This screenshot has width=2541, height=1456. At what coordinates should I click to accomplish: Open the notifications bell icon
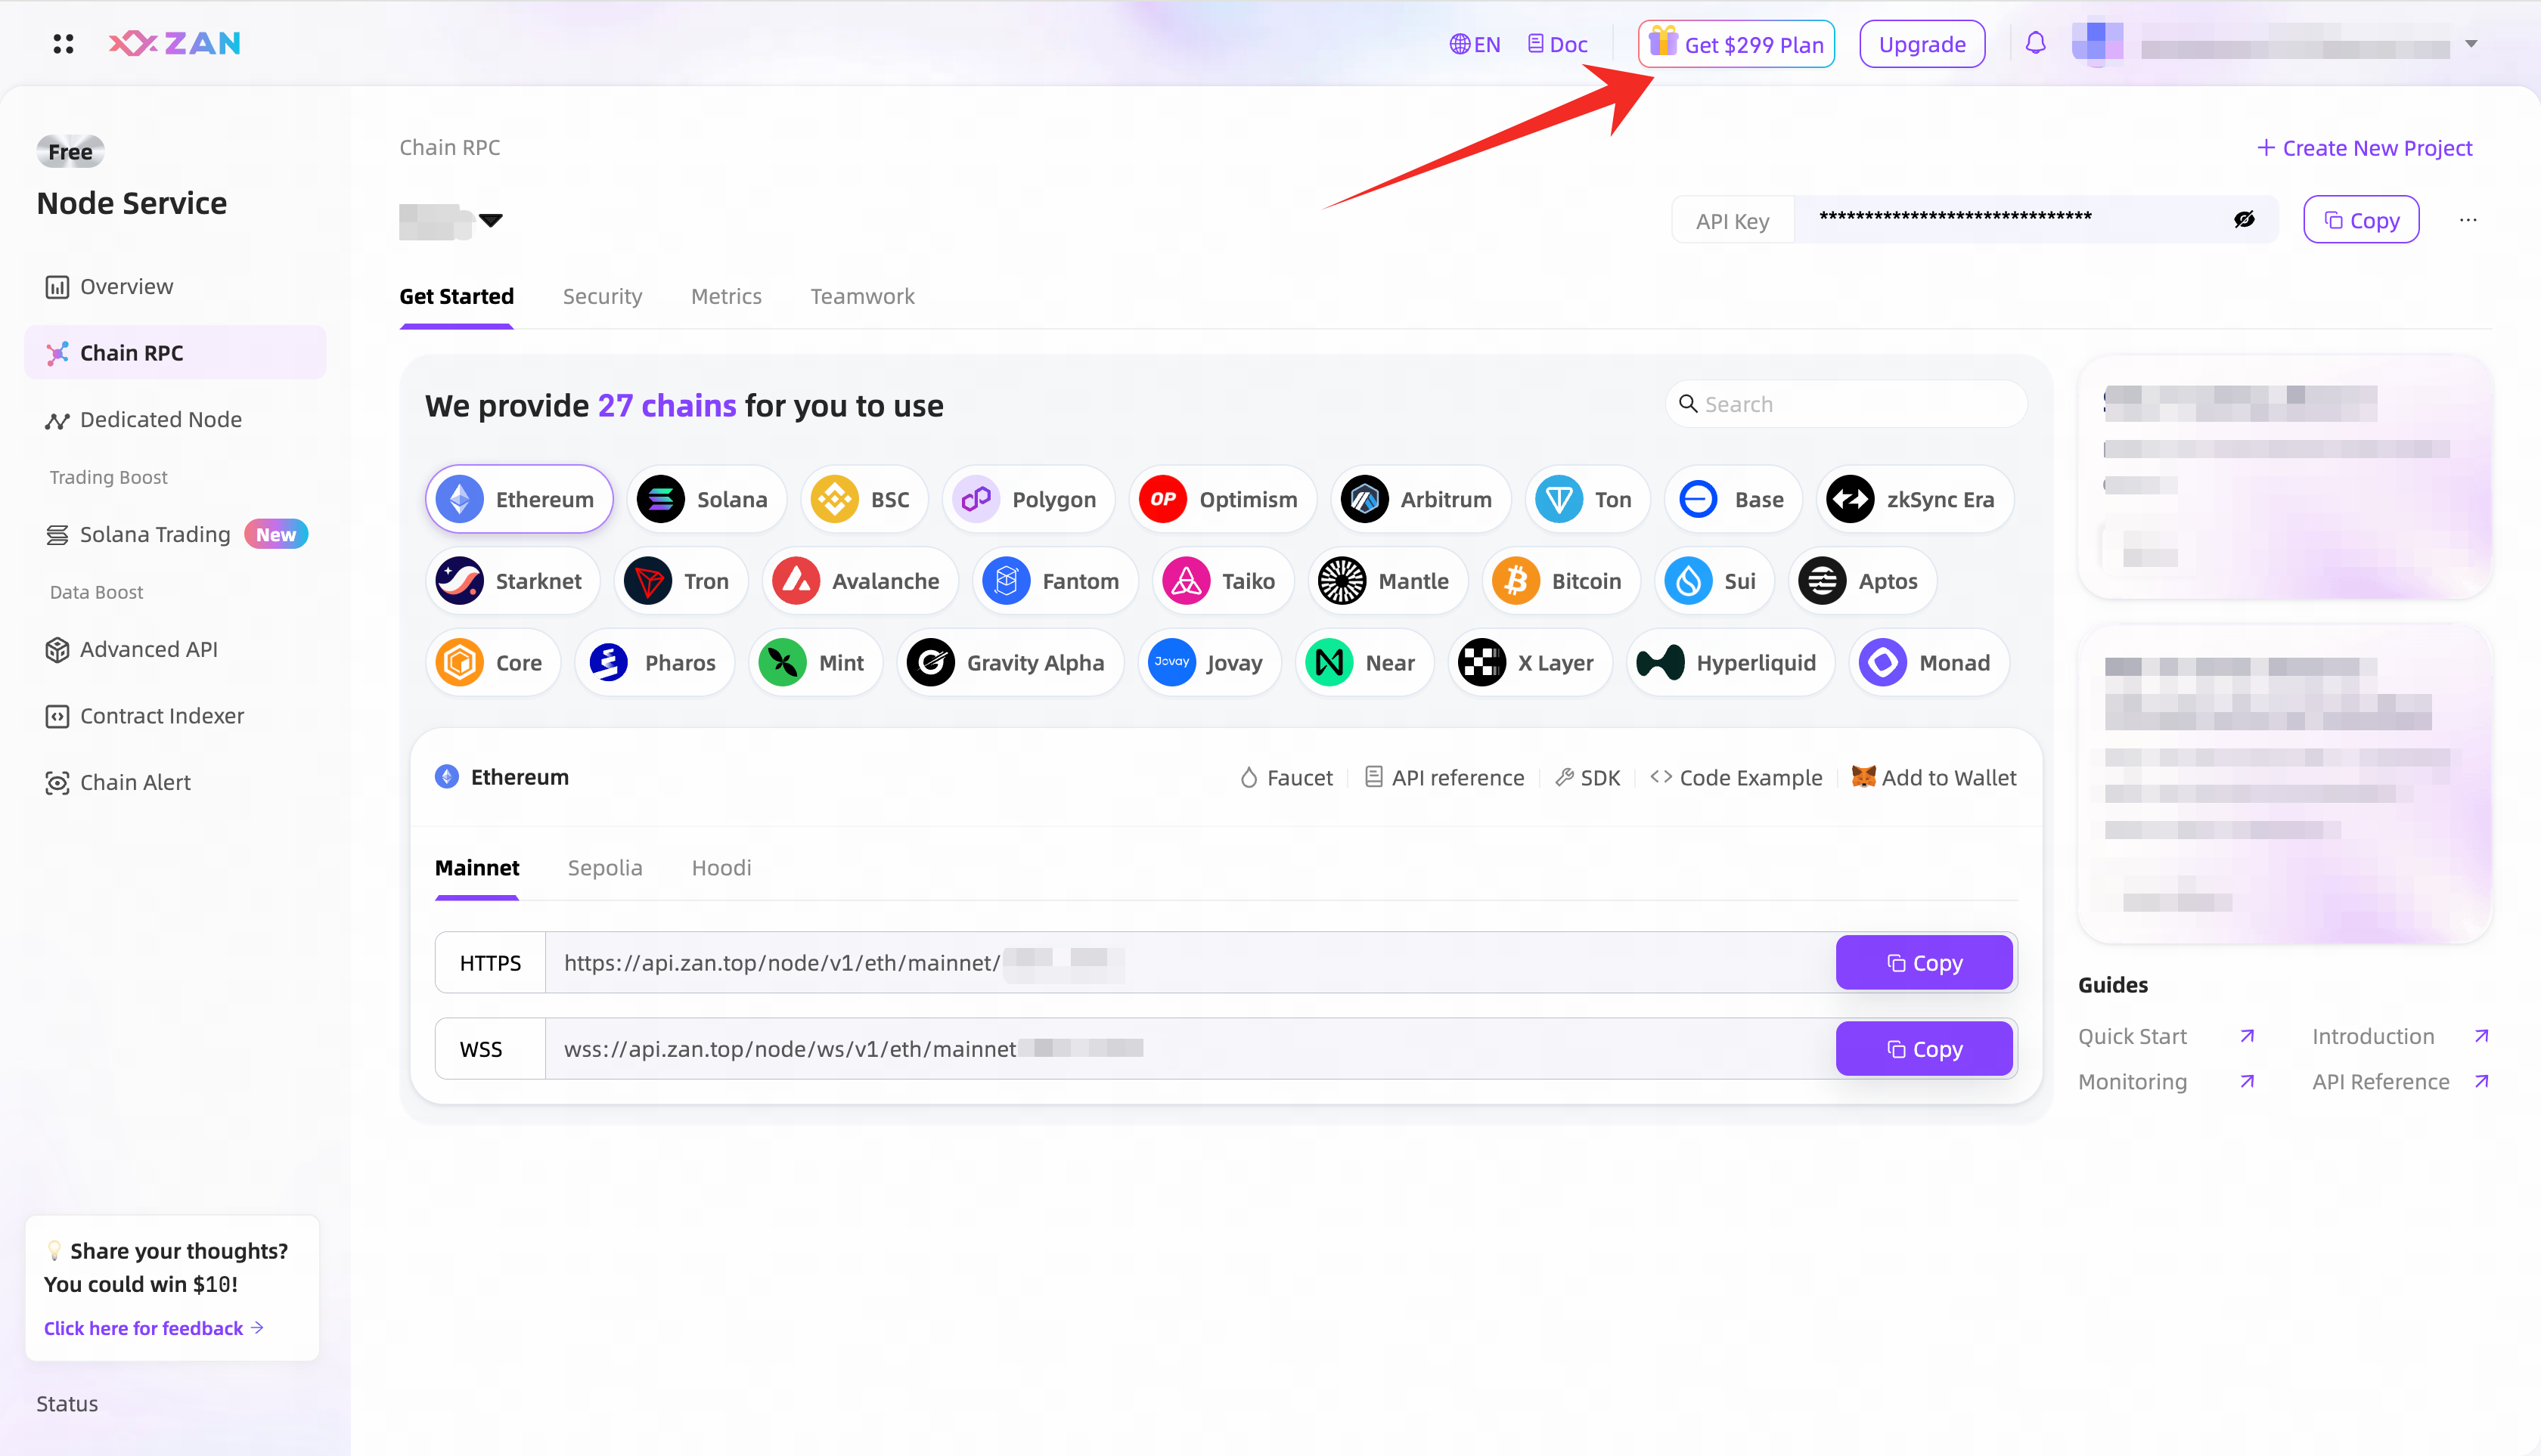[x=2035, y=44]
